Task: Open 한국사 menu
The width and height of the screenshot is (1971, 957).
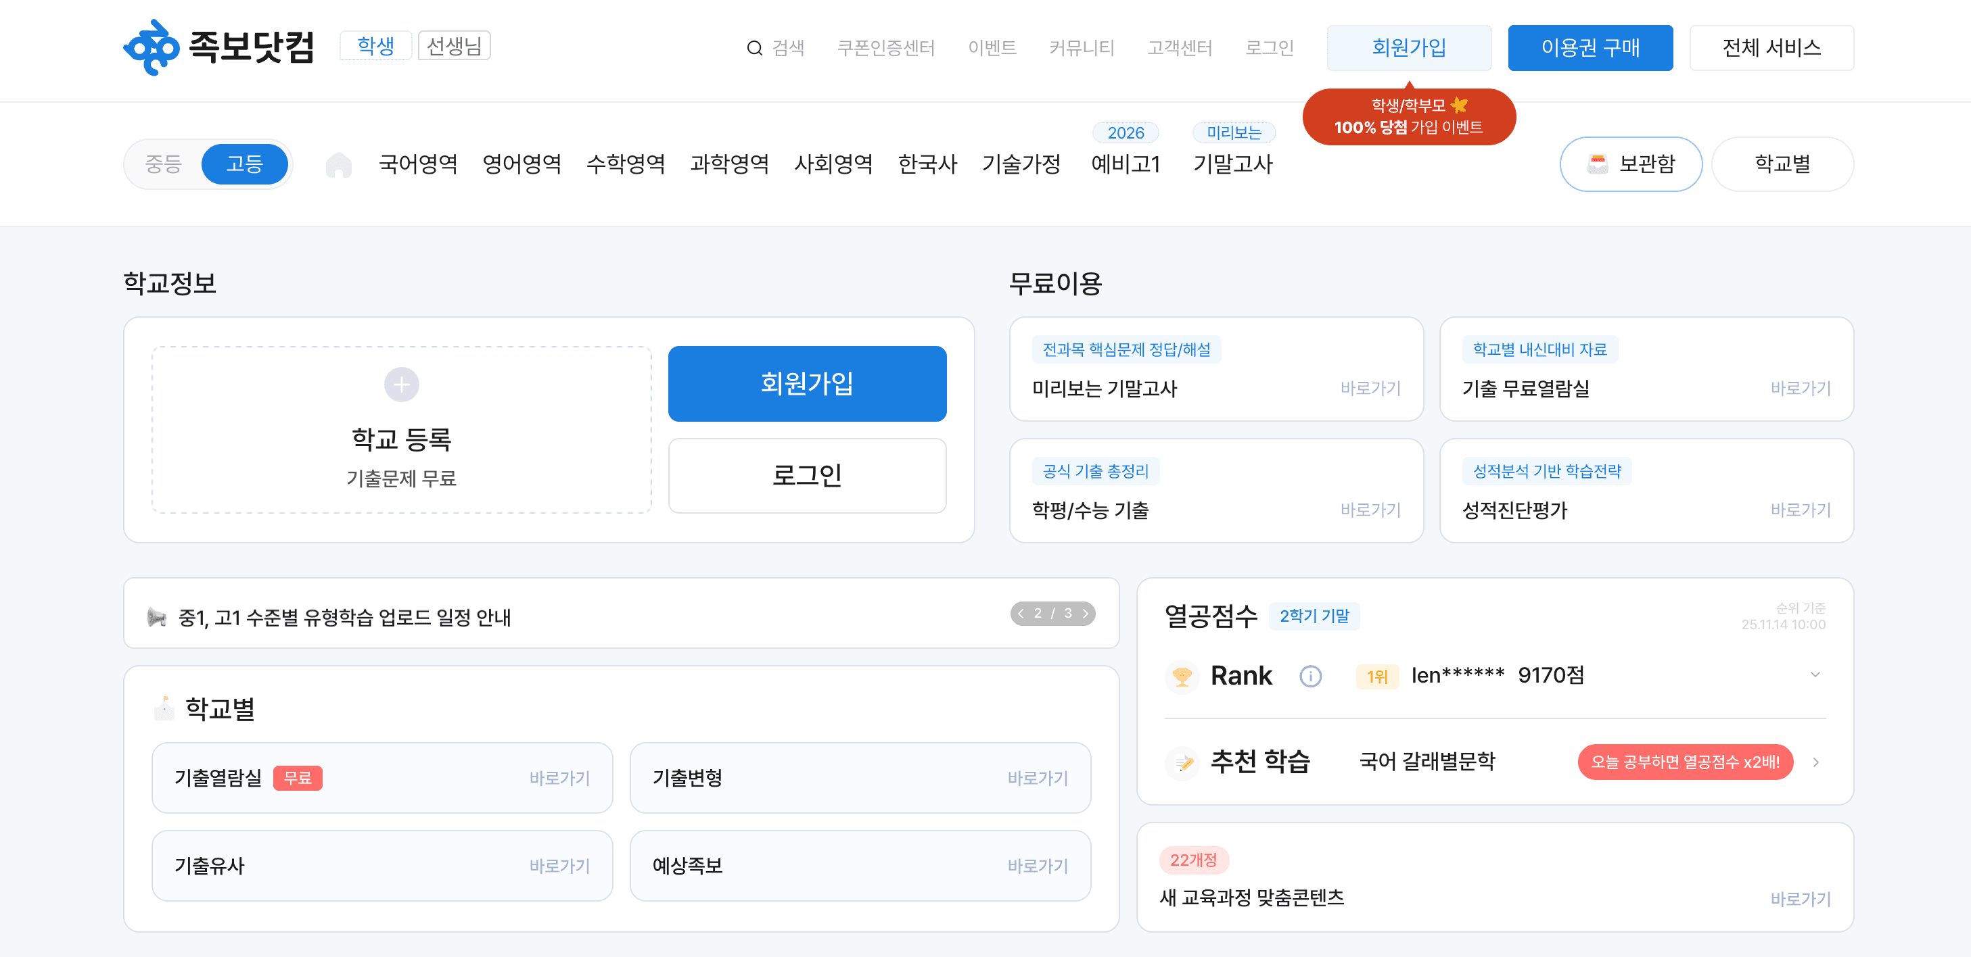Action: click(x=927, y=164)
